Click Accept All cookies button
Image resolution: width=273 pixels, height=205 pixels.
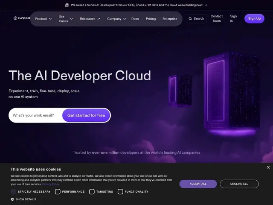pos(198,184)
